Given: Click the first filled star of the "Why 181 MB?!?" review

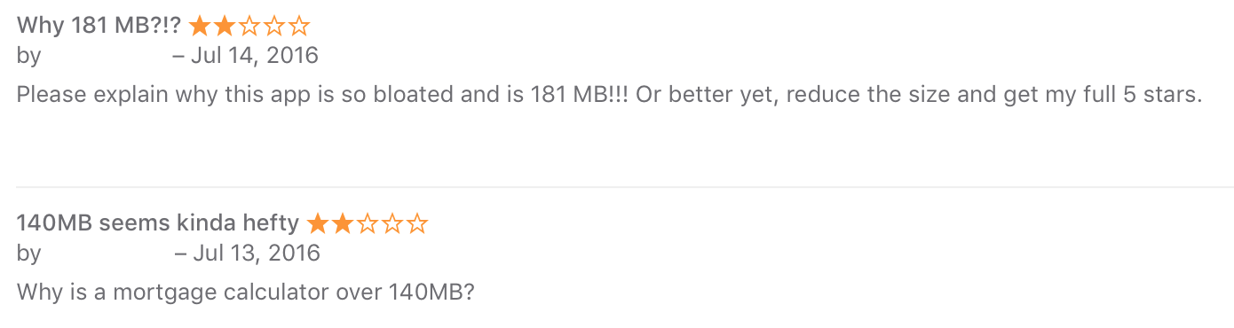Looking at the screenshot, I should tap(200, 26).
